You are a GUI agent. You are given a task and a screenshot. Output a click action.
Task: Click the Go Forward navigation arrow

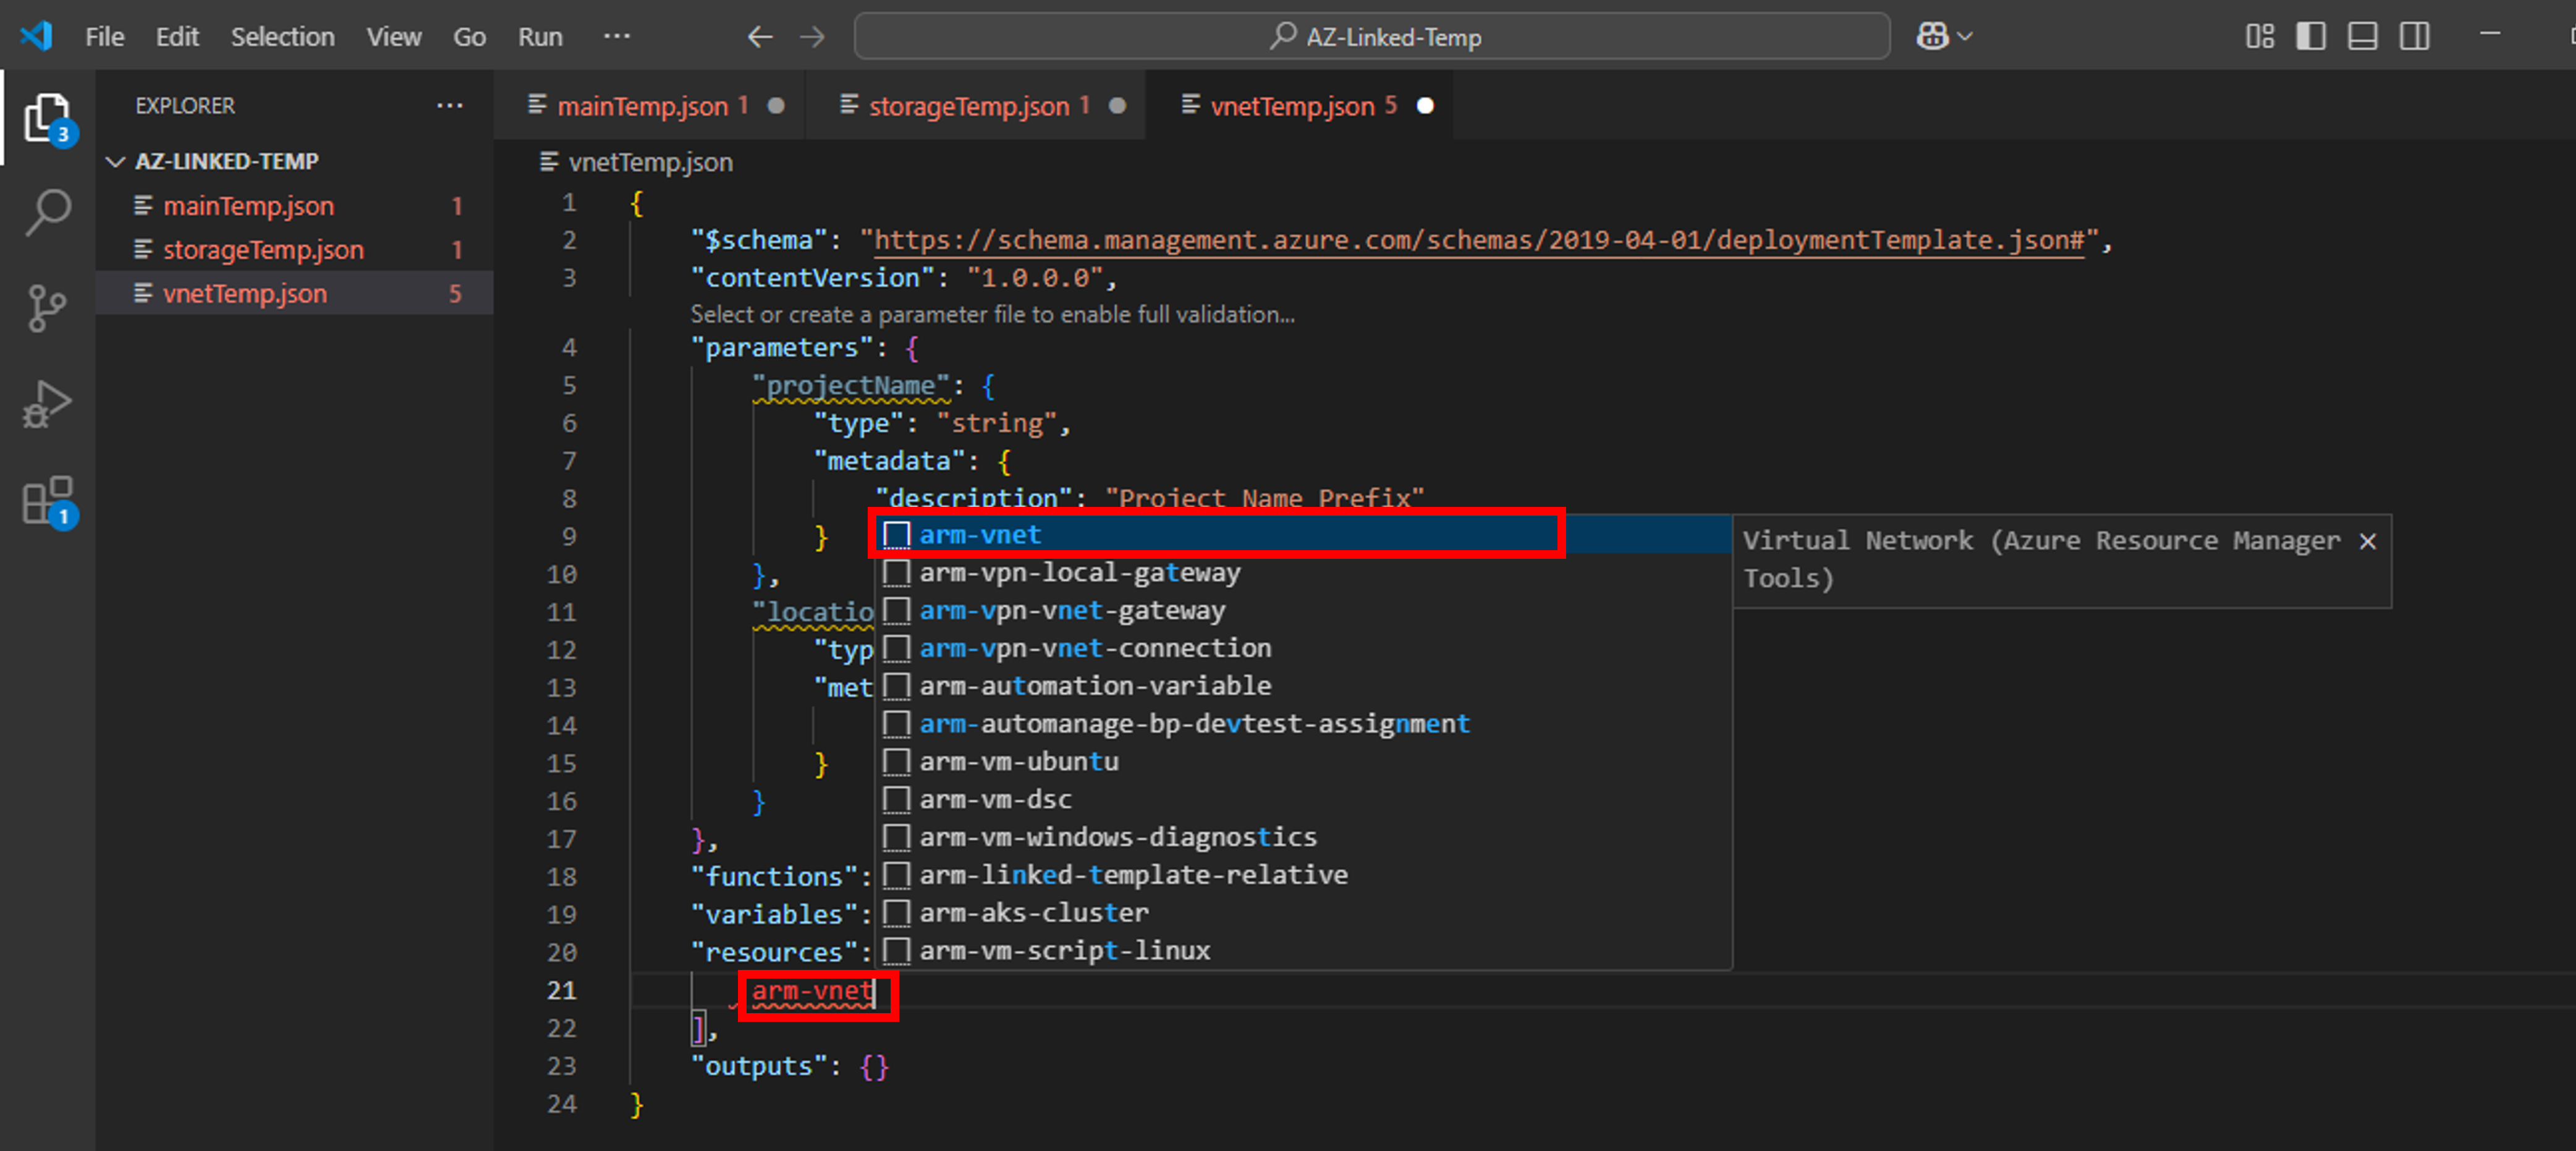point(812,36)
